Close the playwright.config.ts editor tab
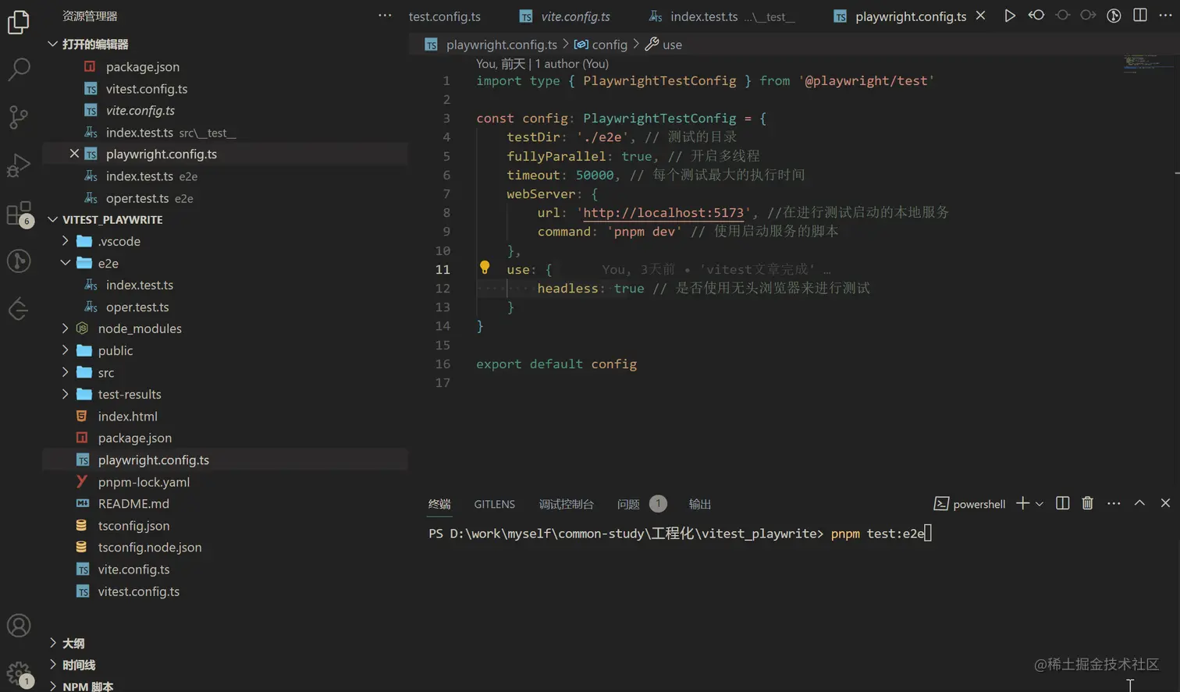The height and width of the screenshot is (692, 1180). 981,16
